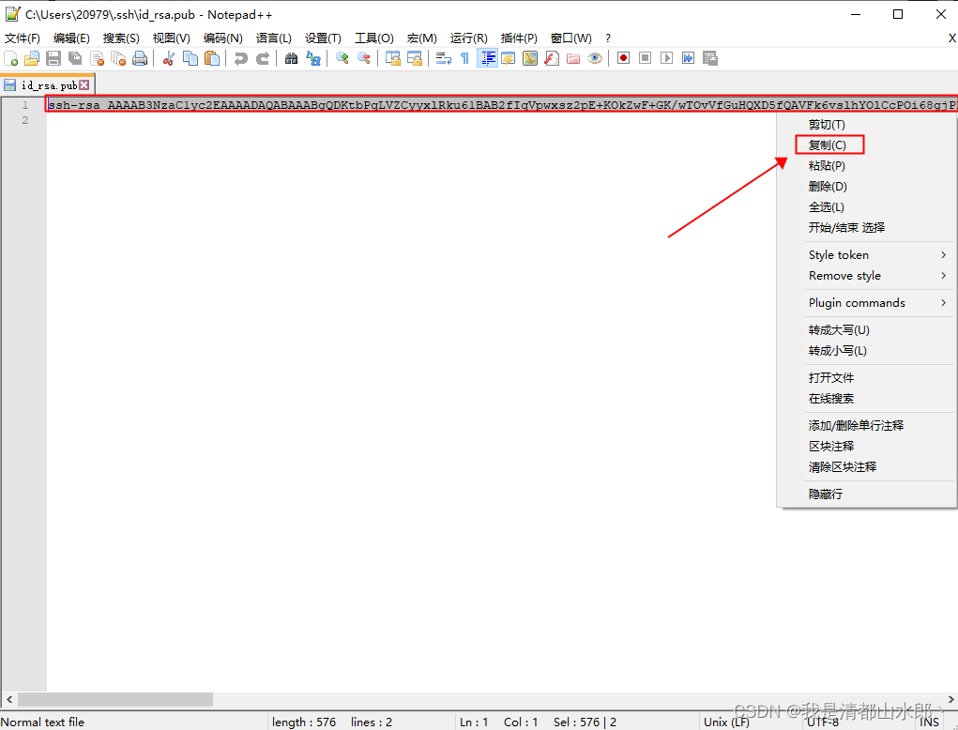
Task: Open the 设置(T) menu
Action: tap(323, 38)
